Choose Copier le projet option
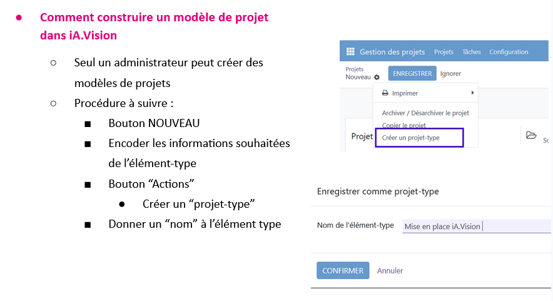This screenshot has height=301, width=553. click(403, 125)
